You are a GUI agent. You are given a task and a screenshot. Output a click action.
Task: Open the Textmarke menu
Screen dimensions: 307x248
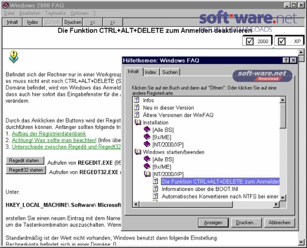point(55,13)
